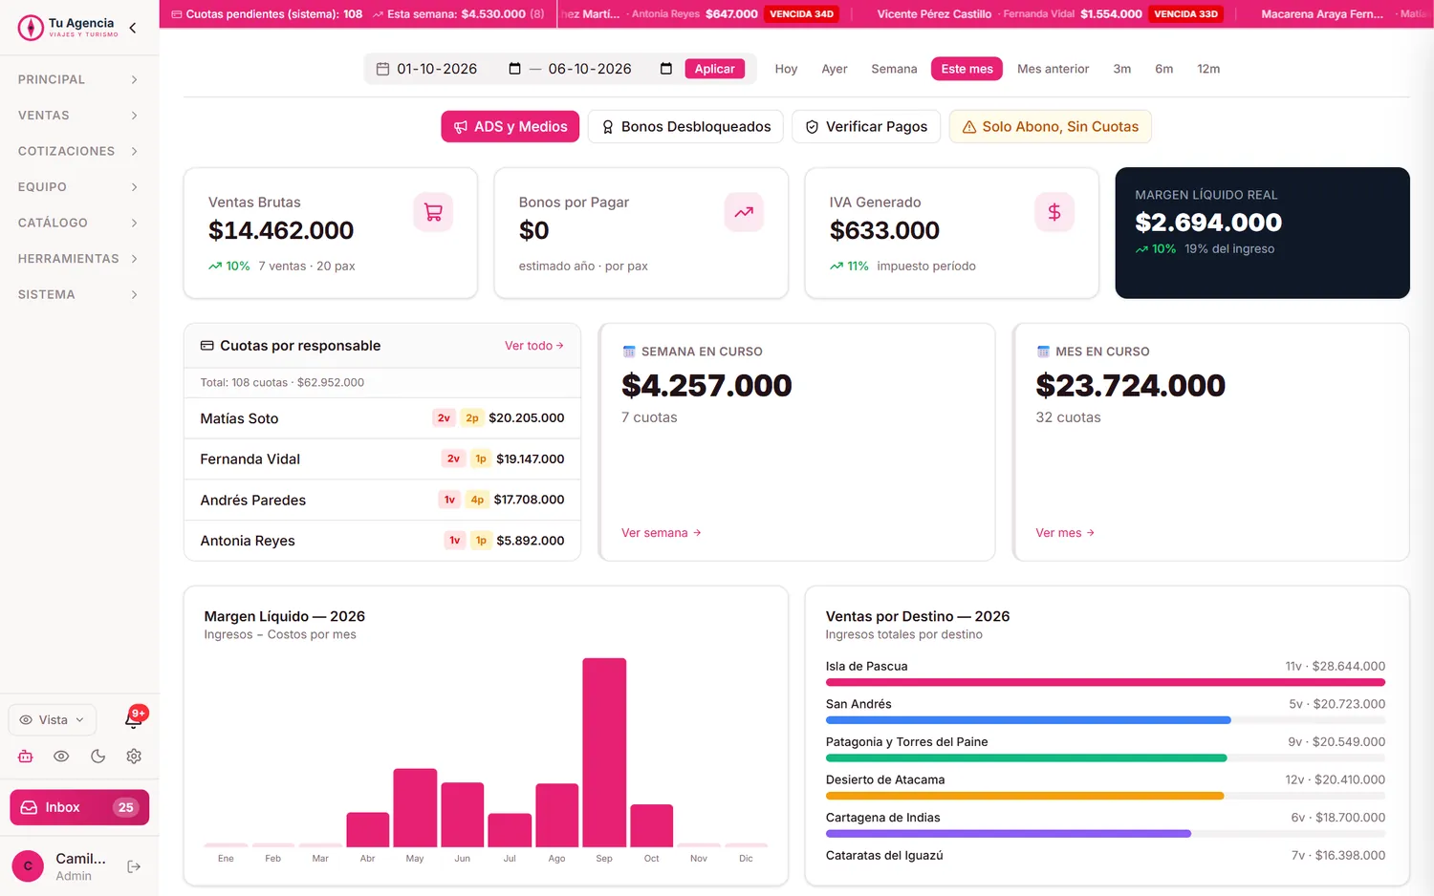Expand the Sistema sidebar section
Viewport: 1434px width, 896px height.
[x=78, y=294]
